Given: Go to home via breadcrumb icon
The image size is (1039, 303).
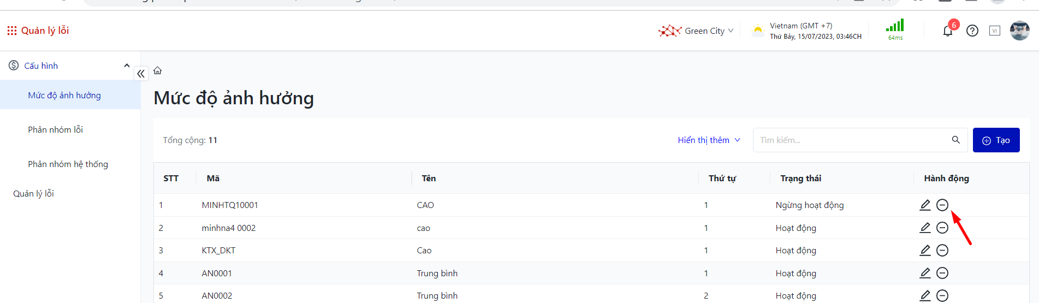Looking at the screenshot, I should coord(158,70).
